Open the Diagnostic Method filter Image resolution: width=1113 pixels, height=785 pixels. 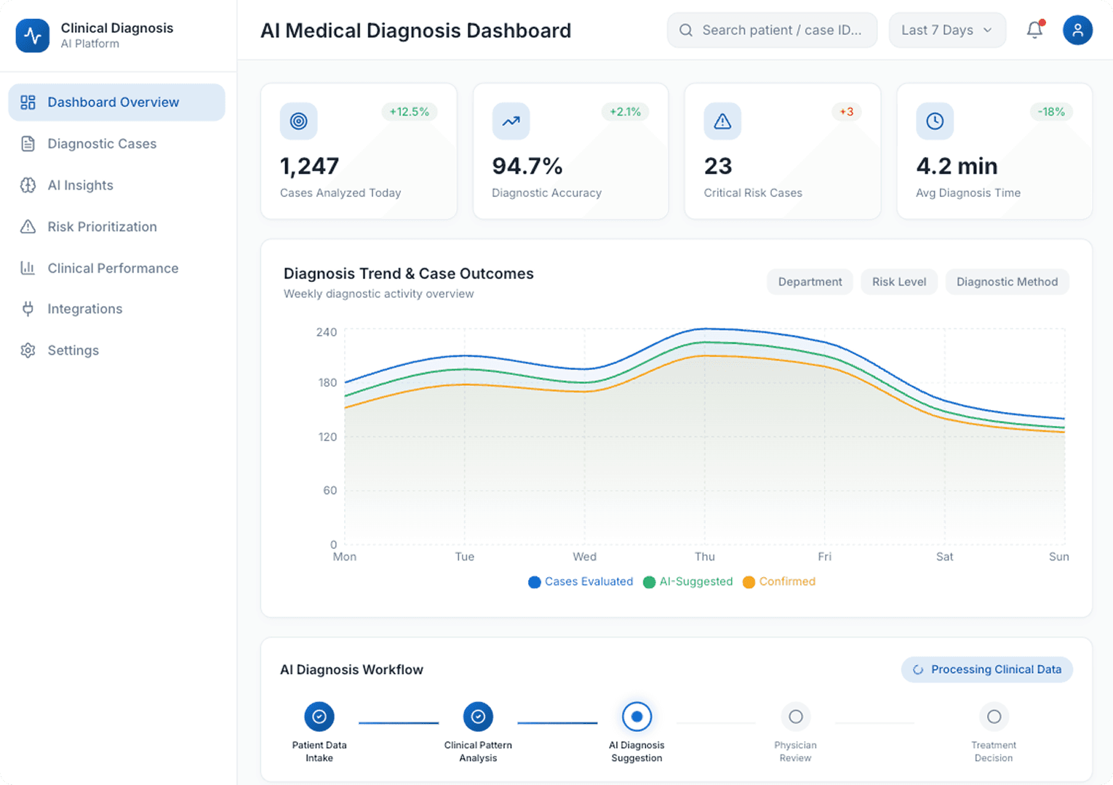(x=1007, y=281)
